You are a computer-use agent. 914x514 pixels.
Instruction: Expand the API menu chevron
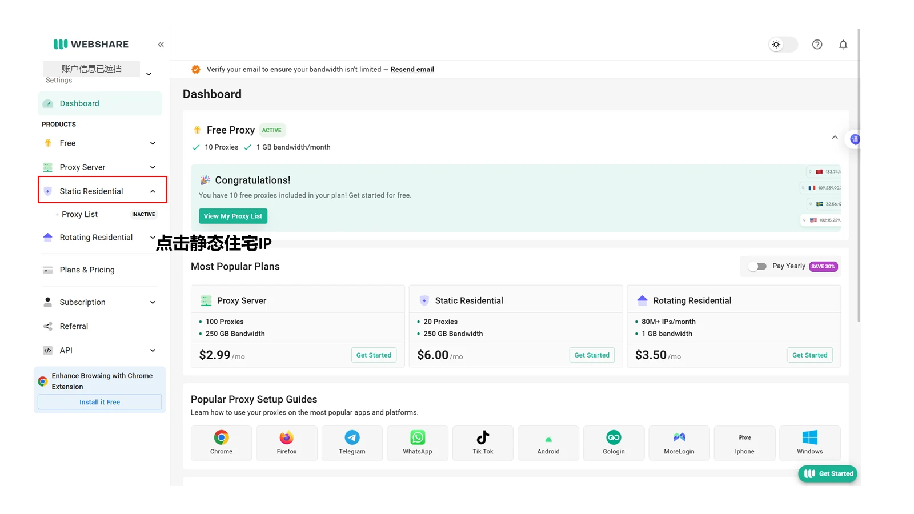[153, 350]
